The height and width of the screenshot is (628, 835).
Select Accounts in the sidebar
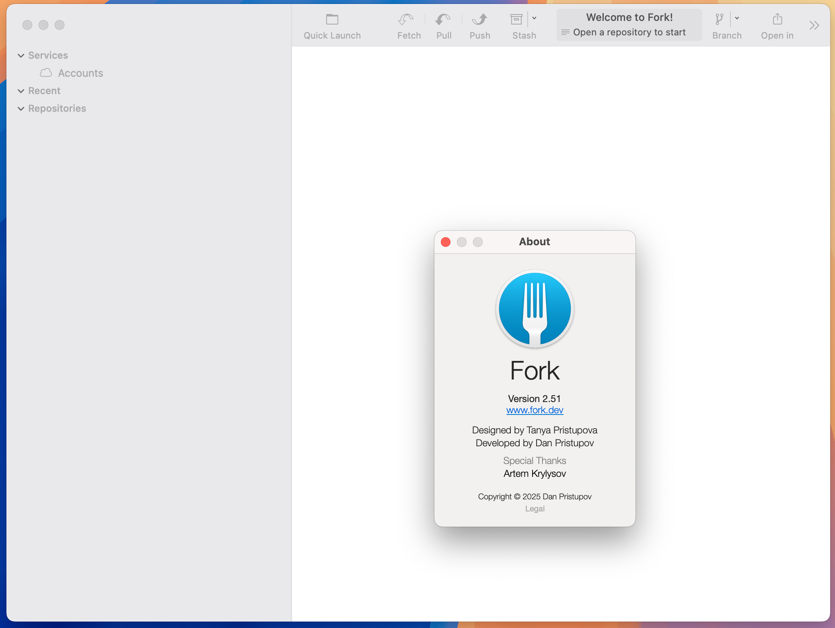80,73
